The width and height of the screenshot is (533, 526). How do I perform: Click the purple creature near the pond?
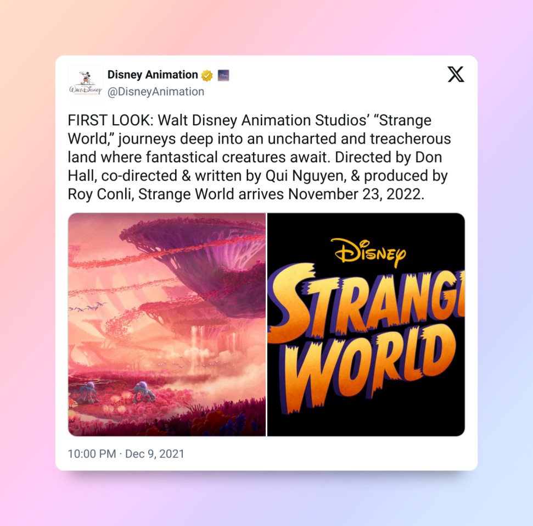point(144,391)
